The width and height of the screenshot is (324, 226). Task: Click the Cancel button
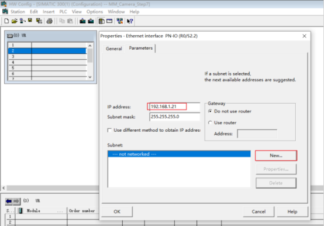point(258,211)
